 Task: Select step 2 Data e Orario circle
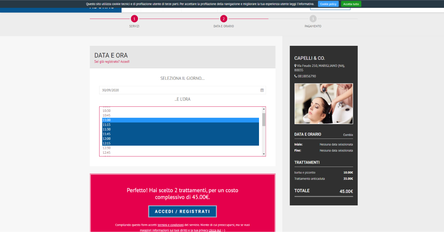223,18
